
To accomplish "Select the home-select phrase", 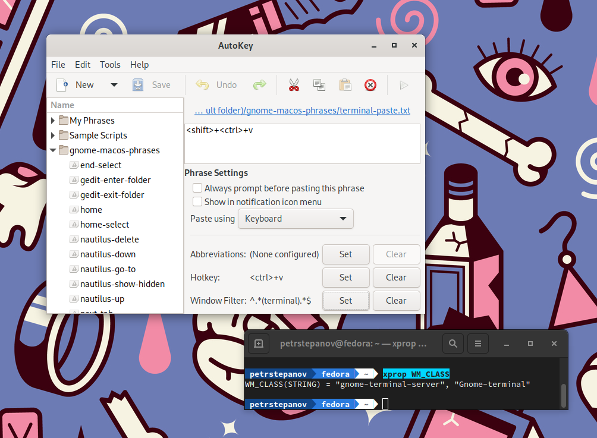I will point(104,225).
